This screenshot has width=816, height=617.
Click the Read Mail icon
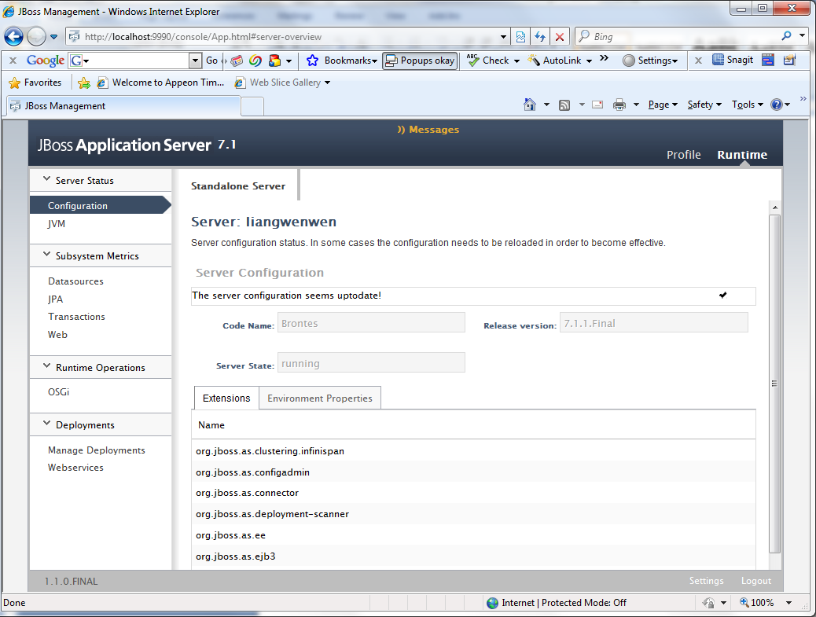598,105
